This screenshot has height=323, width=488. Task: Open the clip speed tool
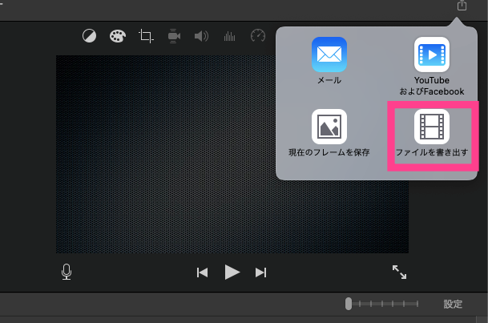(x=257, y=36)
